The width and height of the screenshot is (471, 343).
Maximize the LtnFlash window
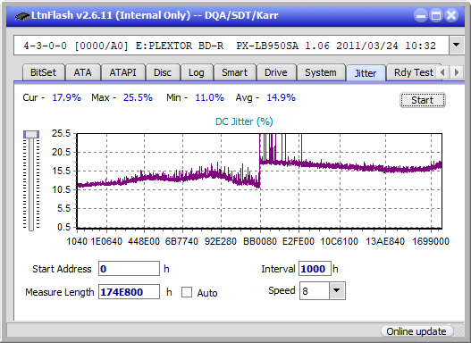tap(436, 15)
